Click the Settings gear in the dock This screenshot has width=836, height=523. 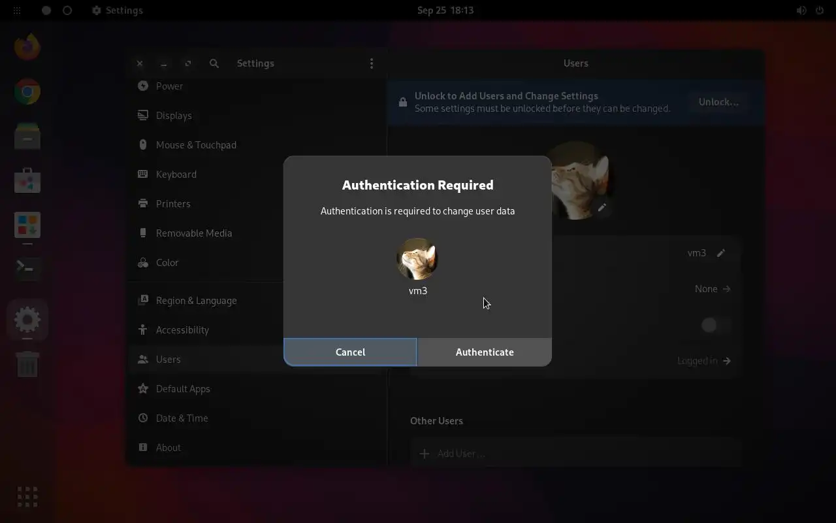pos(27,320)
